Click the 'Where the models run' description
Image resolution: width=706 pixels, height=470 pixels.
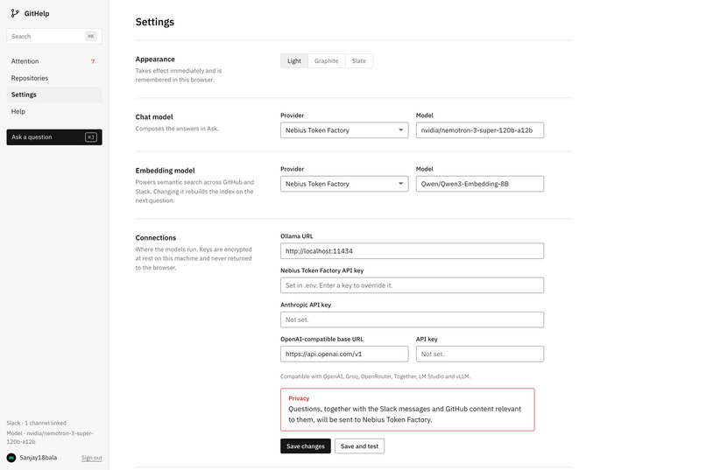194,258
